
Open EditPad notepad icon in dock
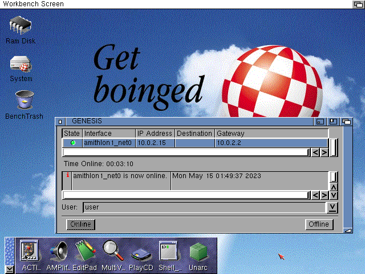(85, 251)
